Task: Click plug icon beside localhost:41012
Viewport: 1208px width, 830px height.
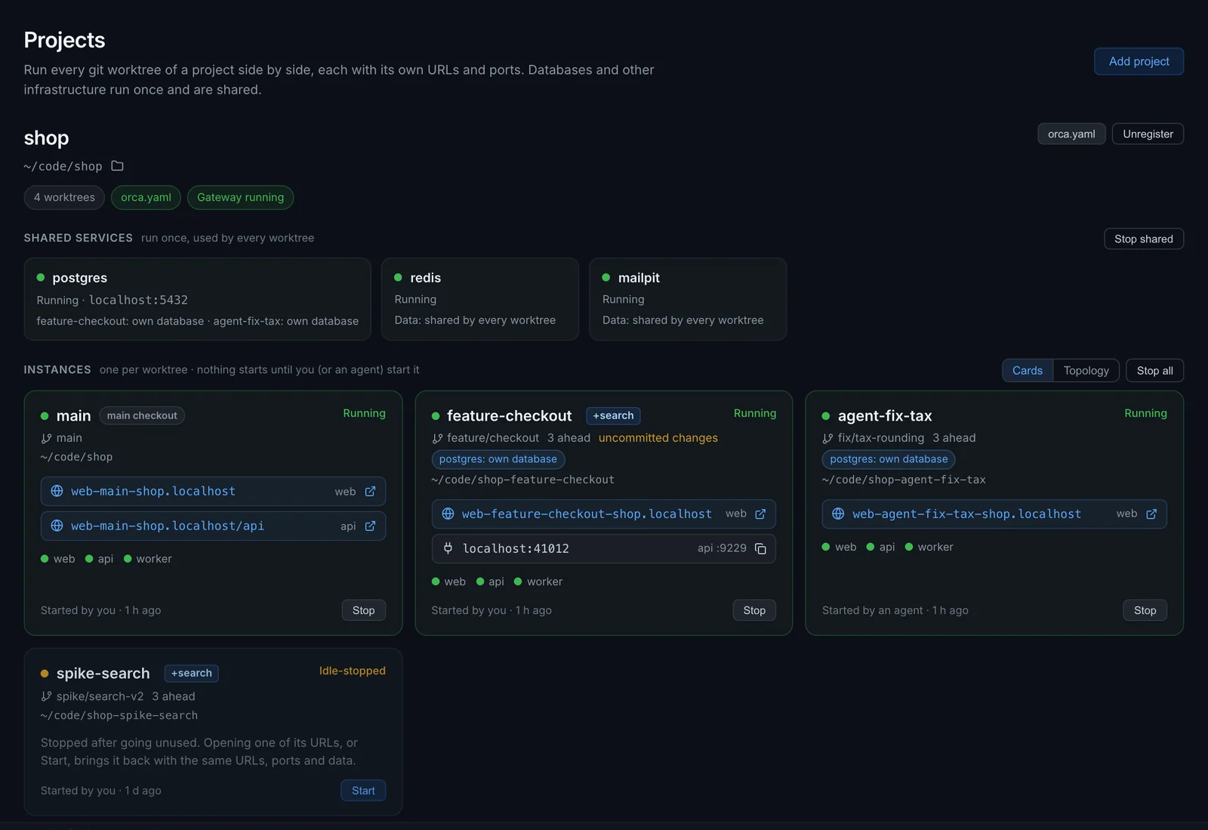Action: click(x=448, y=548)
